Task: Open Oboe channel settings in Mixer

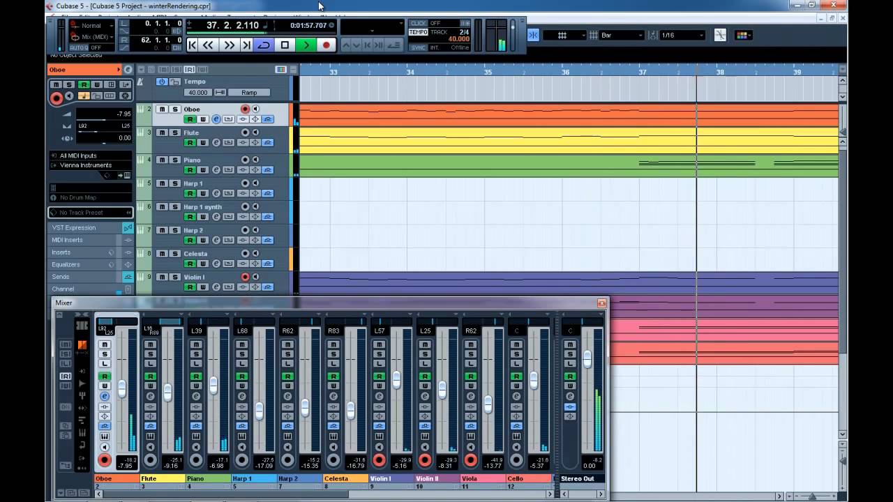Action: pyautogui.click(x=105, y=396)
